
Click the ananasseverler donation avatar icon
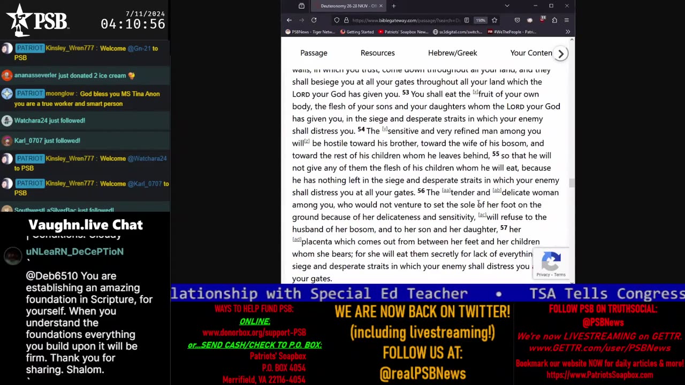[x=7, y=75]
